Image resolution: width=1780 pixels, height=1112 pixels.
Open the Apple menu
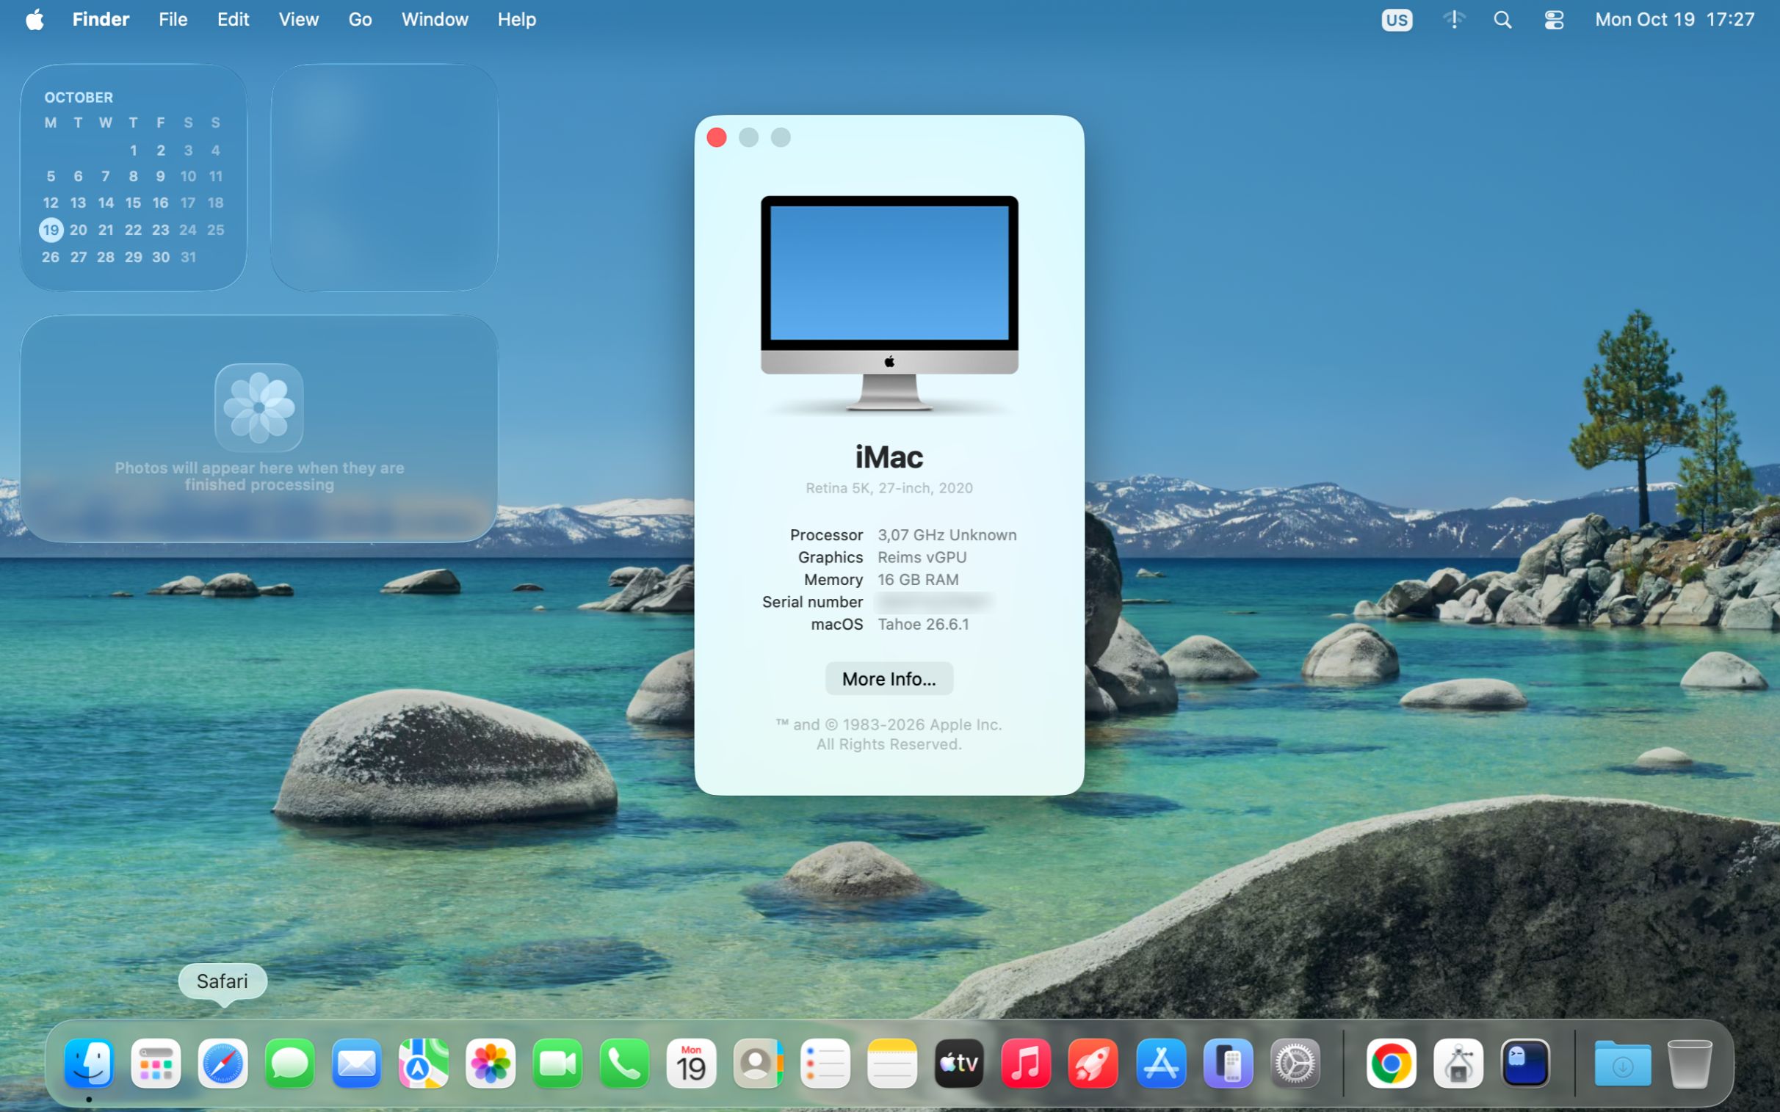point(35,20)
